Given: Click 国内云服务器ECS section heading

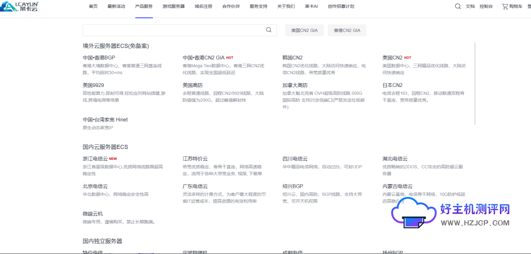Looking at the screenshot, I should (105, 147).
